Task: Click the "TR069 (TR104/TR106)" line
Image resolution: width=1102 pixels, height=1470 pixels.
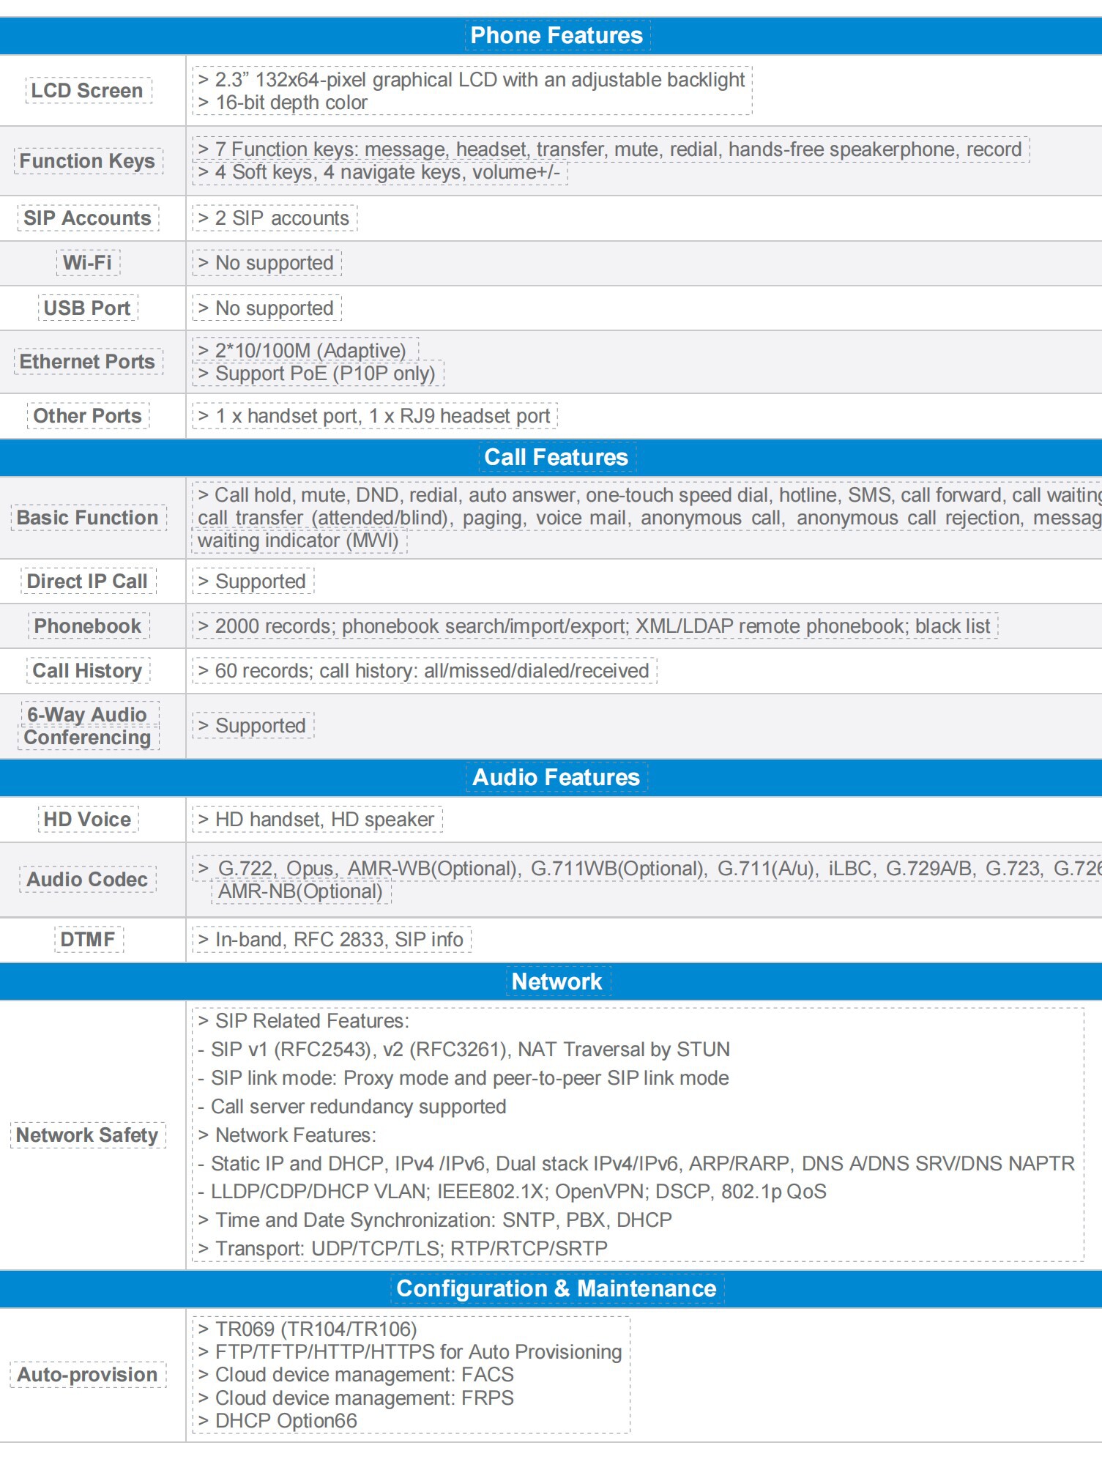Action: 308,1329
